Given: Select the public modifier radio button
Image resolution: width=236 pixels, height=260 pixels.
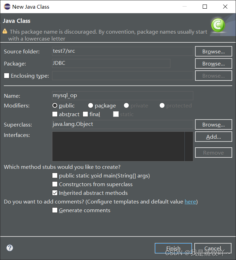Looking at the screenshot, I should tap(55, 105).
